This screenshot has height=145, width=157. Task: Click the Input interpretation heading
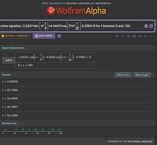click(x=14, y=48)
